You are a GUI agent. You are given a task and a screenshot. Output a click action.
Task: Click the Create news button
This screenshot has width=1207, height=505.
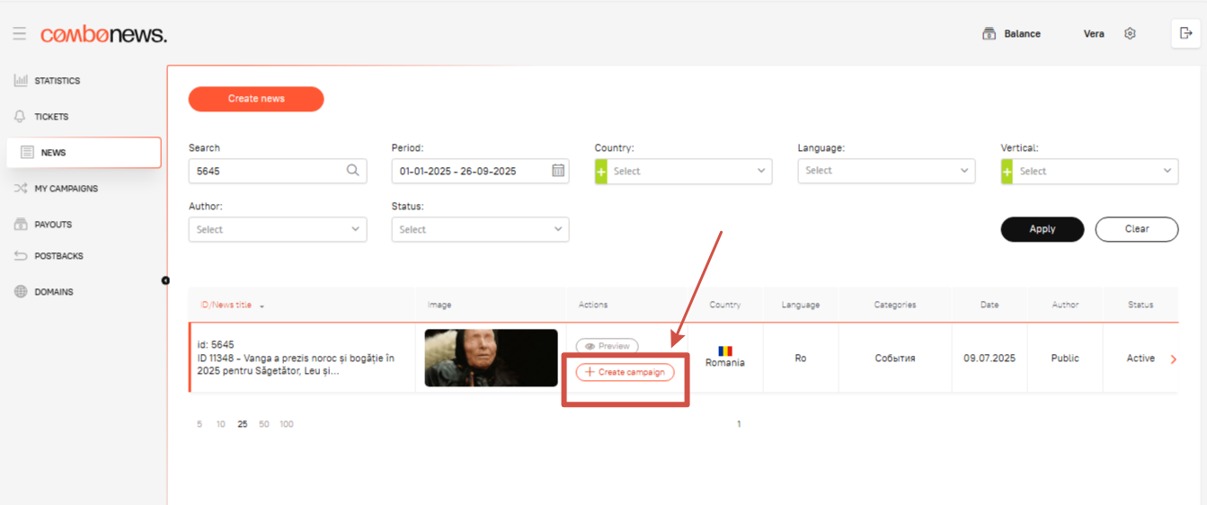coord(256,99)
